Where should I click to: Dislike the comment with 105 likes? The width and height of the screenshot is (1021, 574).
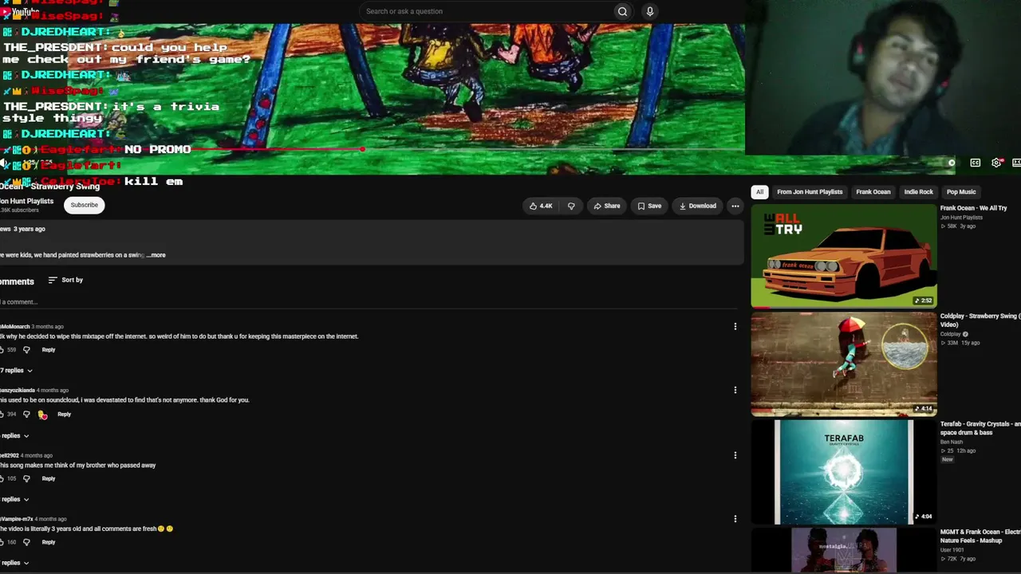pos(26,479)
